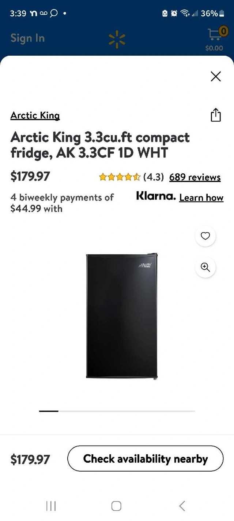234x521 pixels.
Task: Tap the Klarna logo
Action: click(156, 196)
